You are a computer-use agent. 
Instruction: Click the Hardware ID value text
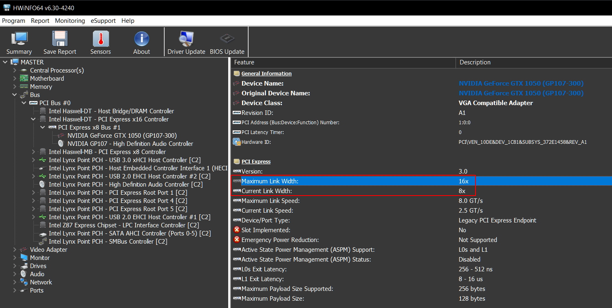523,142
